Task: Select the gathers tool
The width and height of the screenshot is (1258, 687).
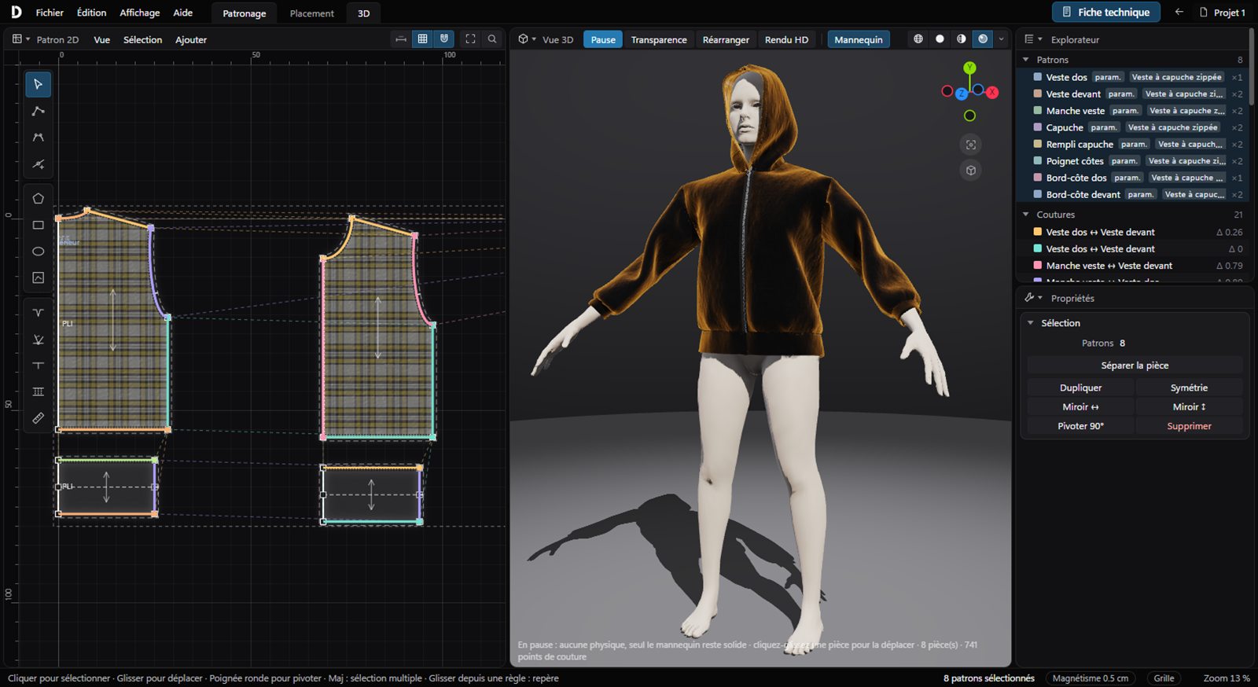Action: tap(38, 391)
